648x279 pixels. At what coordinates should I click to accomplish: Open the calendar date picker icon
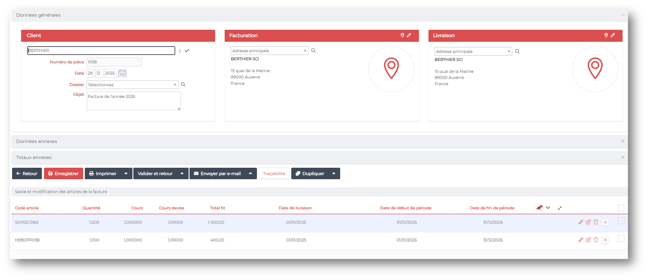(122, 73)
